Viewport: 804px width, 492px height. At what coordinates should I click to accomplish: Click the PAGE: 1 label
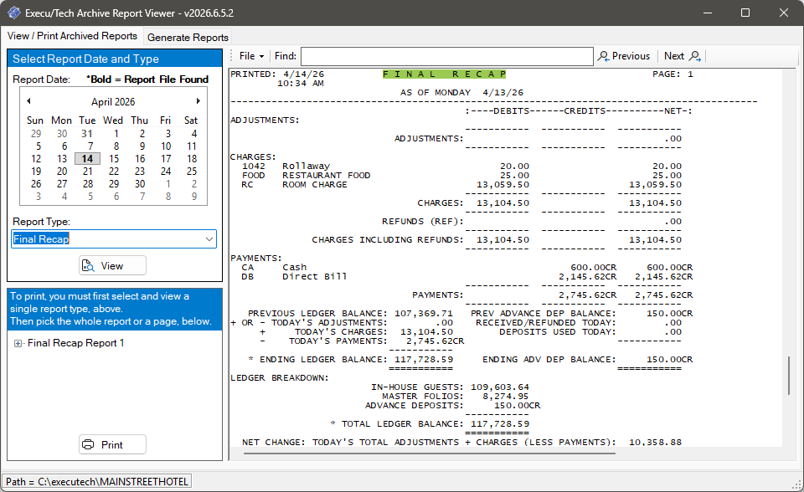point(673,74)
